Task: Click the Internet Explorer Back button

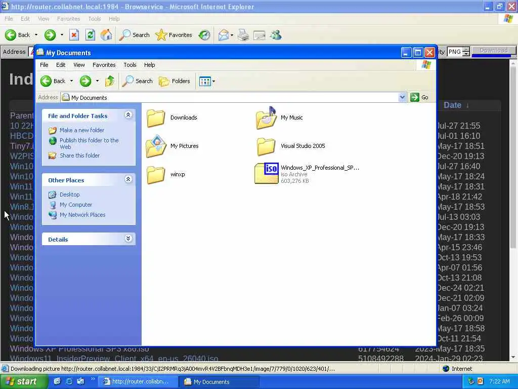Action: pyautogui.click(x=17, y=35)
